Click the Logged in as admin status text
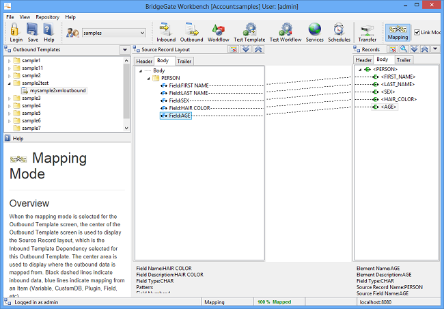 coord(36,302)
